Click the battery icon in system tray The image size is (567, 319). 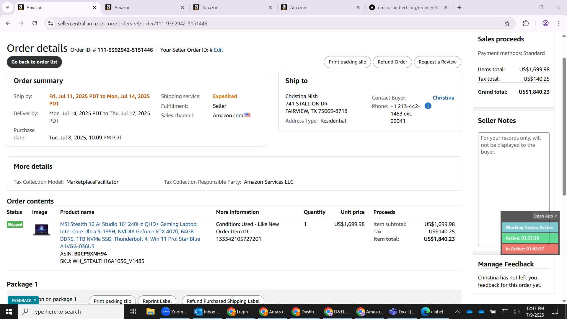(493, 312)
